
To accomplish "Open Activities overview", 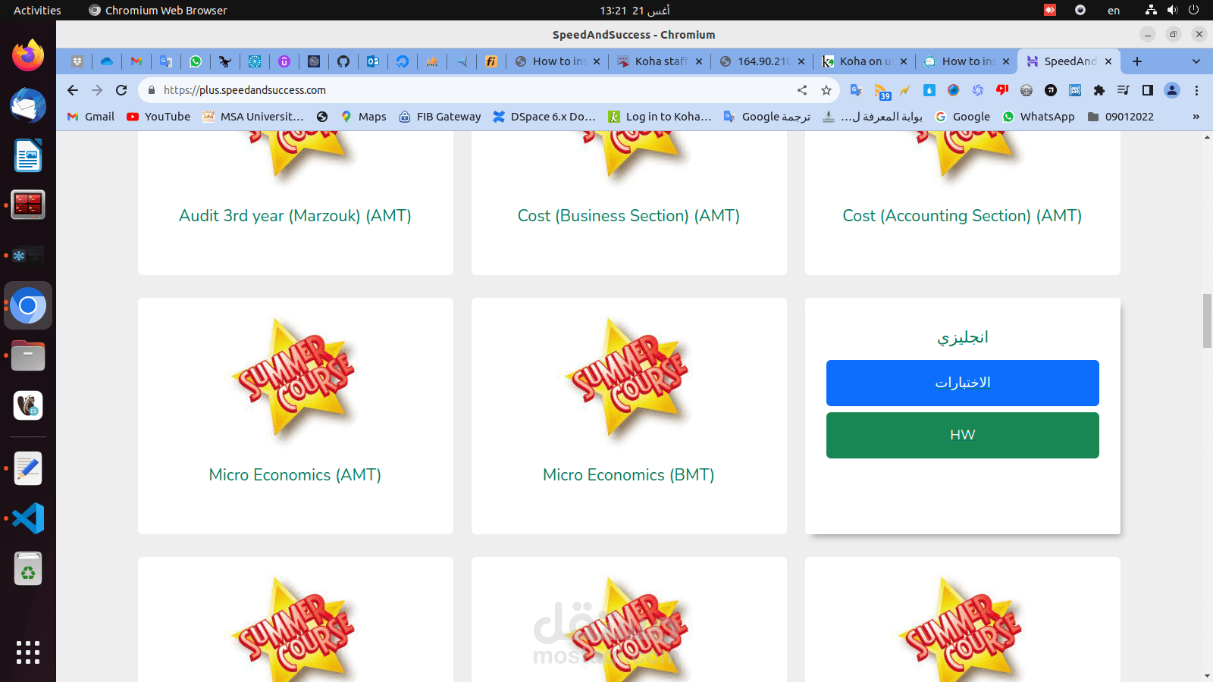I will [x=37, y=11].
